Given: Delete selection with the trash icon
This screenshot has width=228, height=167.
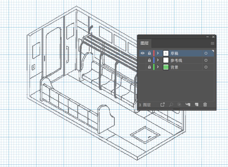Looking at the screenshot, I should tap(205, 104).
